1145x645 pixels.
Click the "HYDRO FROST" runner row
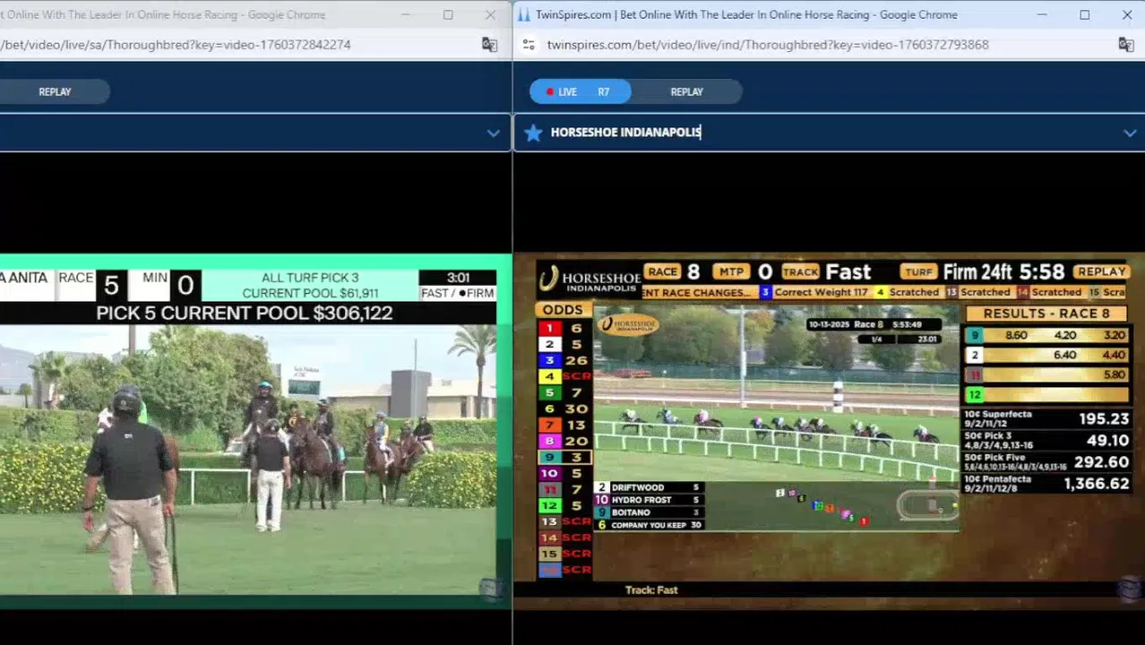click(x=650, y=500)
